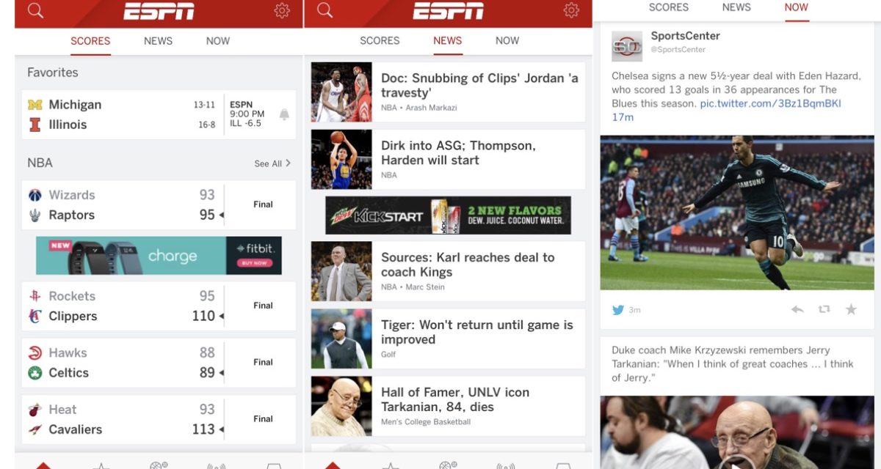
Task: Tap the search magnifier on the Scores screen
Action: 35,10
